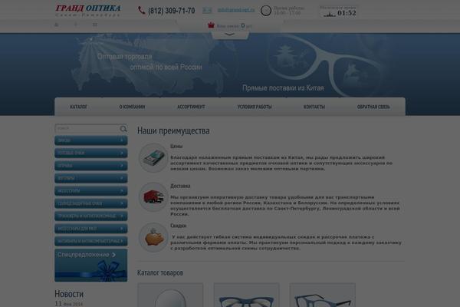Viewport: 460px width, 307px height.
Task: Click the clock icon beside working hours
Action: tap(266, 11)
